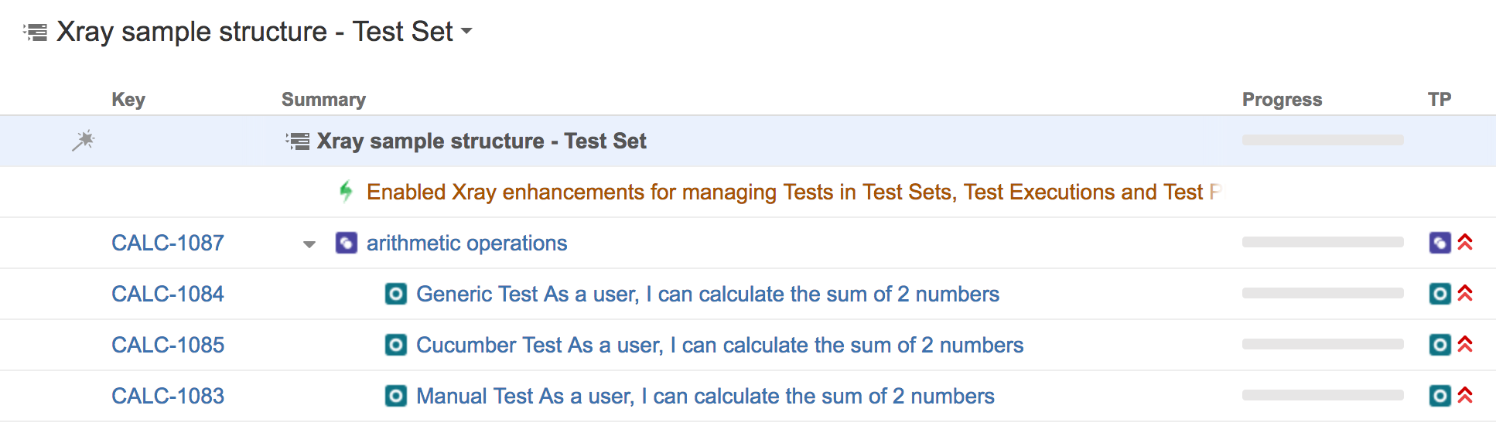Click the Summary column header
The height and width of the screenshot is (436, 1496).
point(323,100)
